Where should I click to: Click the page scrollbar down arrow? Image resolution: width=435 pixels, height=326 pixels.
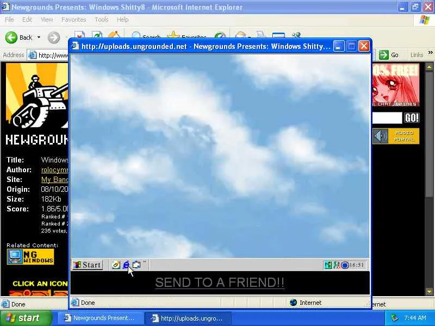[x=429, y=291]
